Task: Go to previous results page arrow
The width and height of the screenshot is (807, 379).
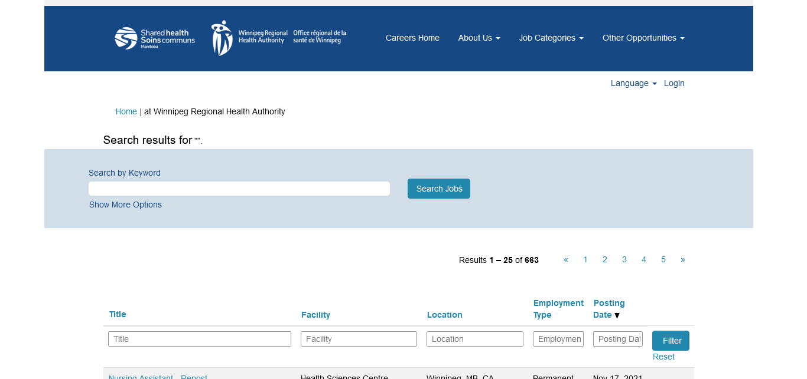Action: [x=566, y=259]
